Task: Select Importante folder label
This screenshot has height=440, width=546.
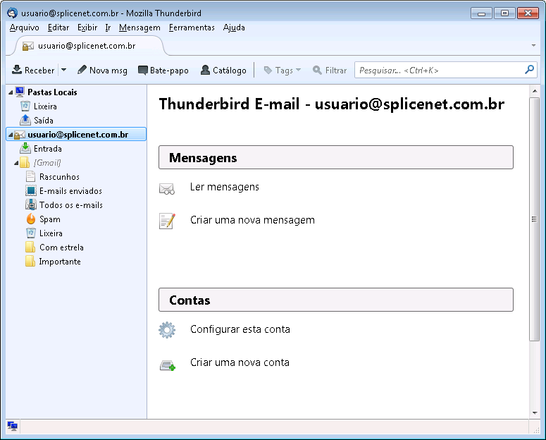Action: click(x=60, y=262)
